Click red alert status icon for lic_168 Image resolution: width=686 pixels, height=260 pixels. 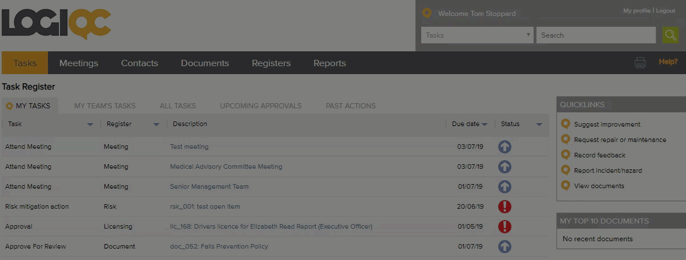click(505, 226)
